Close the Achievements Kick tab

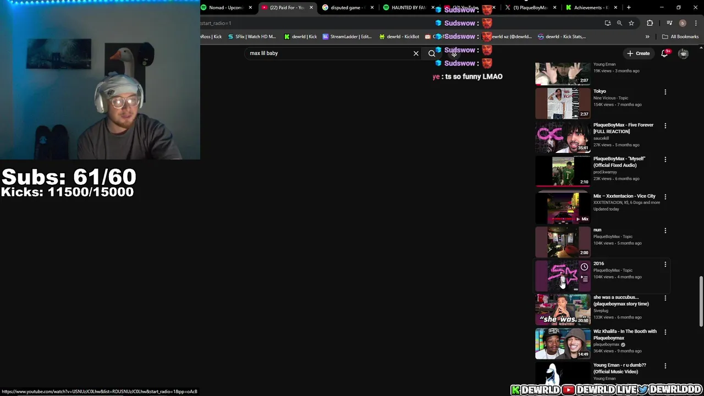click(615, 8)
